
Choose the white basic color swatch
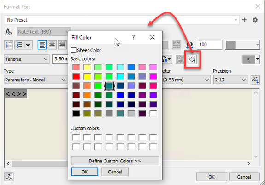[153, 114]
